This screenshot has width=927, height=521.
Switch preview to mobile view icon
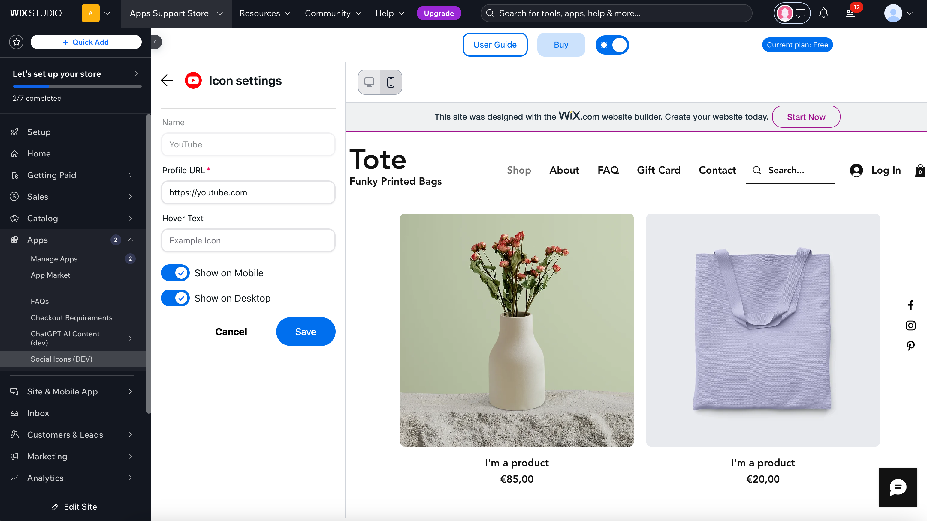[x=391, y=82]
